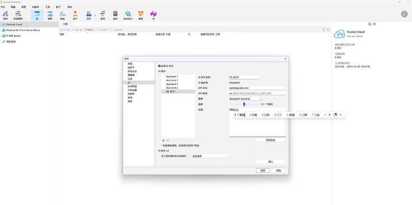Open the File menu
Image resolution: width=412 pixels, height=205 pixels.
[3, 7]
